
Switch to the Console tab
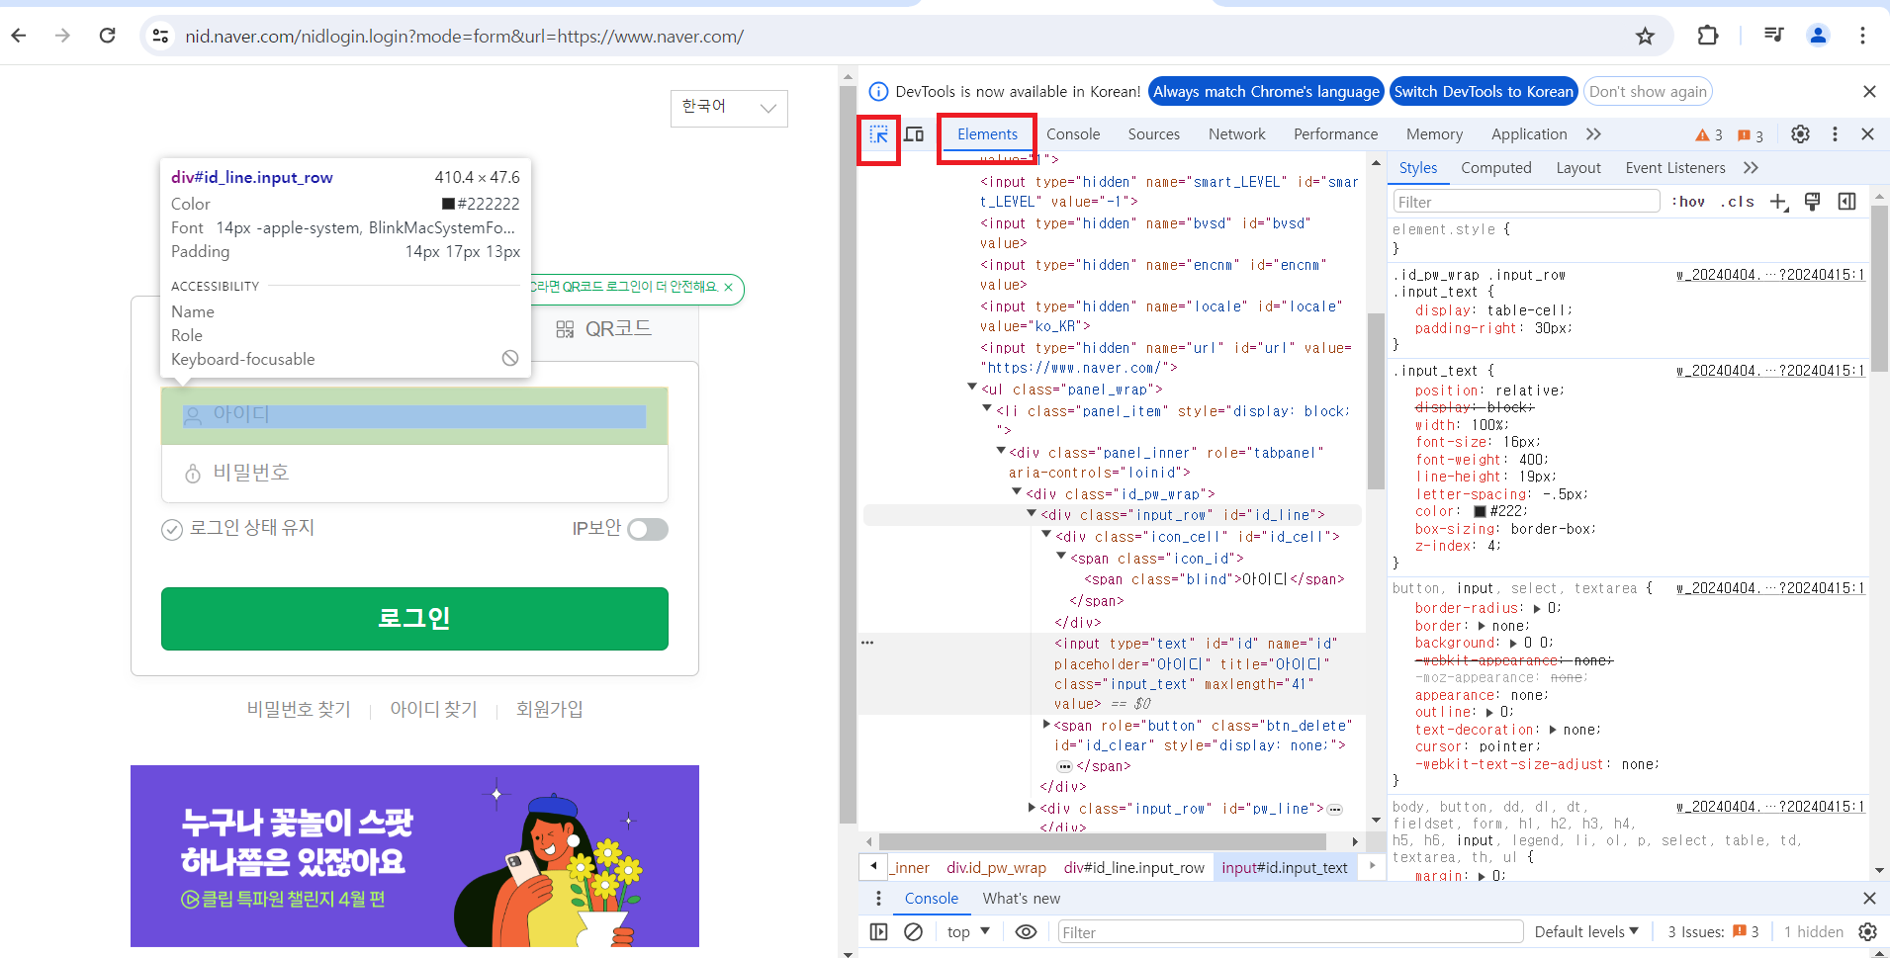click(1073, 134)
